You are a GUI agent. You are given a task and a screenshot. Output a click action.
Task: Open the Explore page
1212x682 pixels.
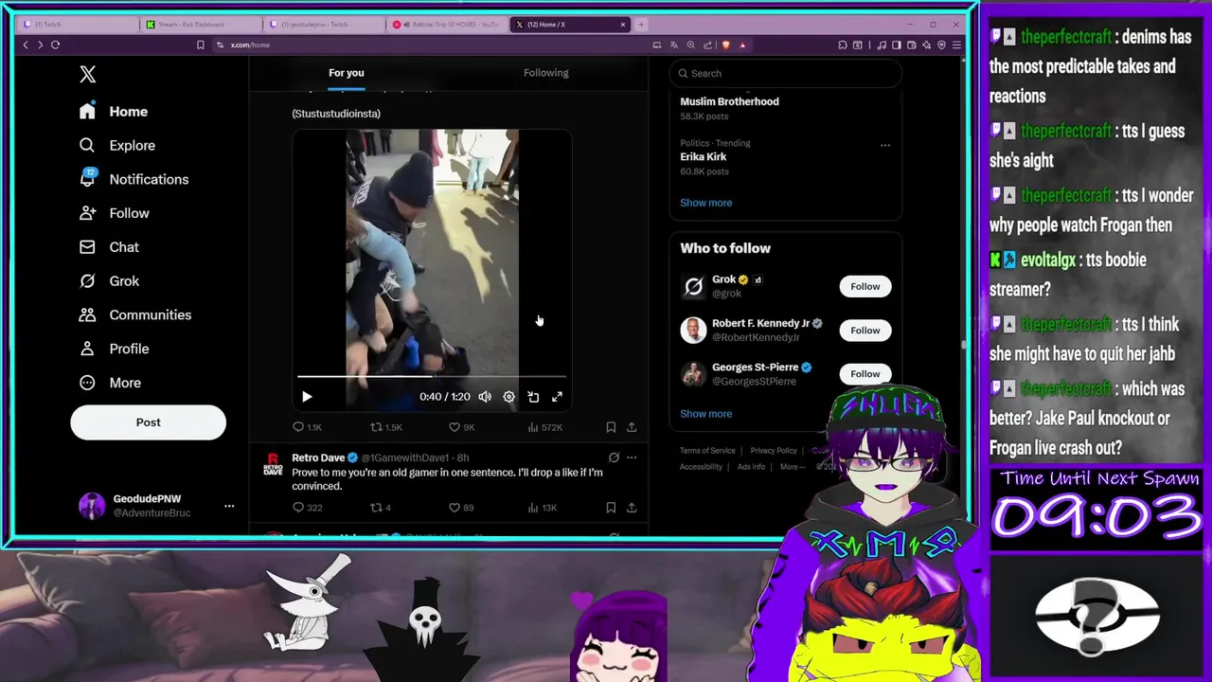point(117,146)
